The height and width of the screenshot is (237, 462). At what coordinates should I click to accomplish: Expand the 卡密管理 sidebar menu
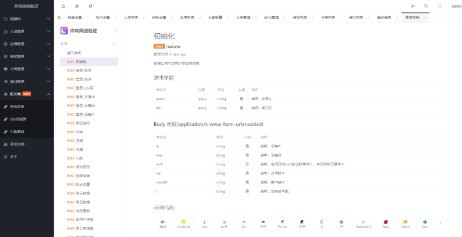coord(27,69)
